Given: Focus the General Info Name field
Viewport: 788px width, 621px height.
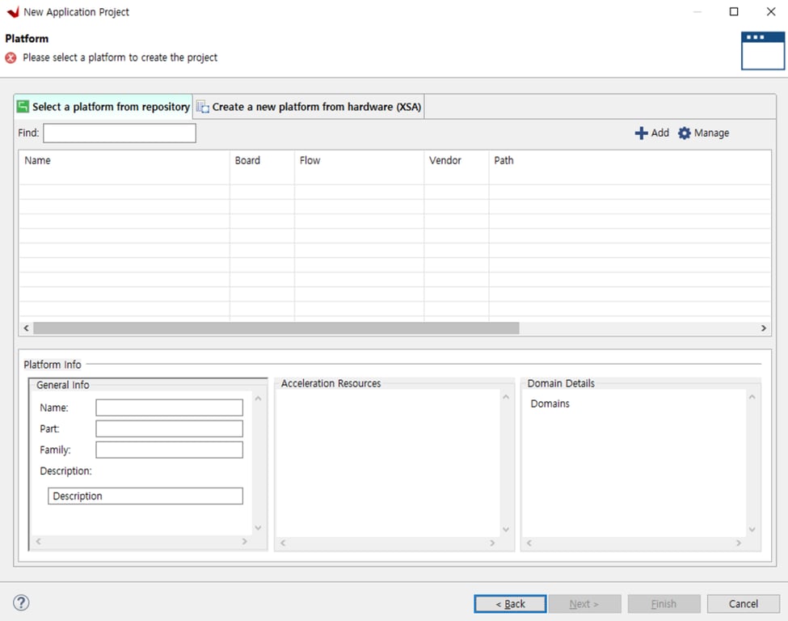Looking at the screenshot, I should click(170, 408).
